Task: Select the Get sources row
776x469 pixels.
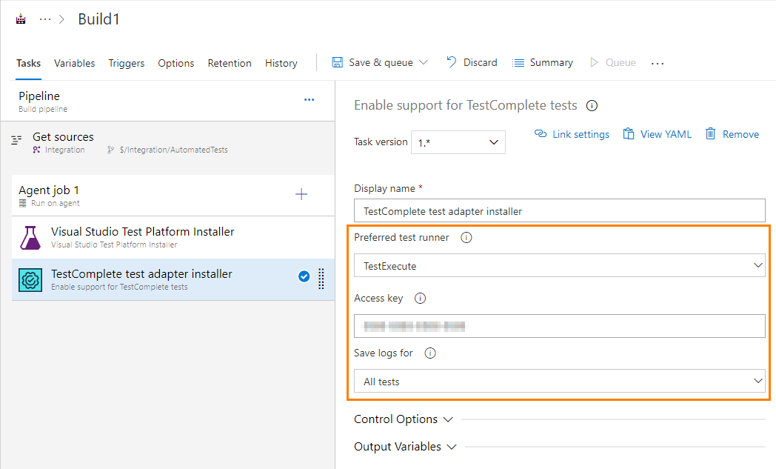Action: click(x=168, y=143)
